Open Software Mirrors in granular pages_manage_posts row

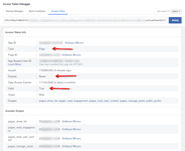pos(71,146)
